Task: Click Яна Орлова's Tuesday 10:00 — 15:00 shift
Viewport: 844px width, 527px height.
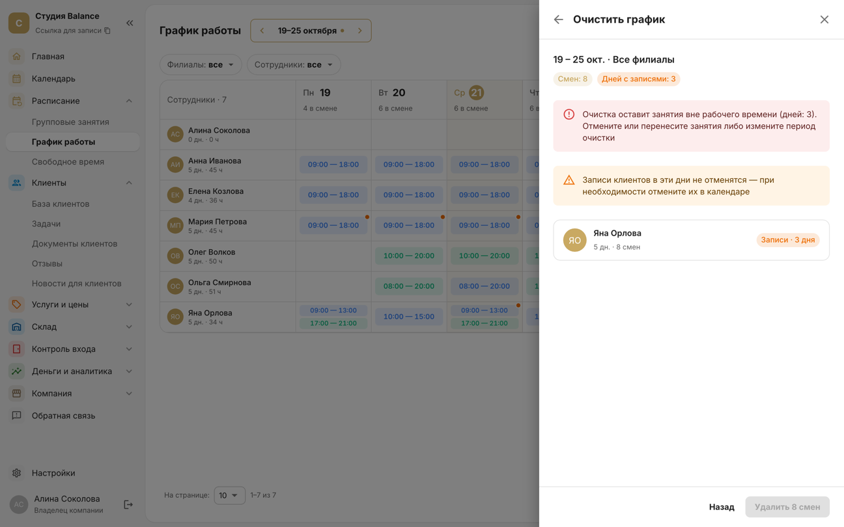Action: 409,317
